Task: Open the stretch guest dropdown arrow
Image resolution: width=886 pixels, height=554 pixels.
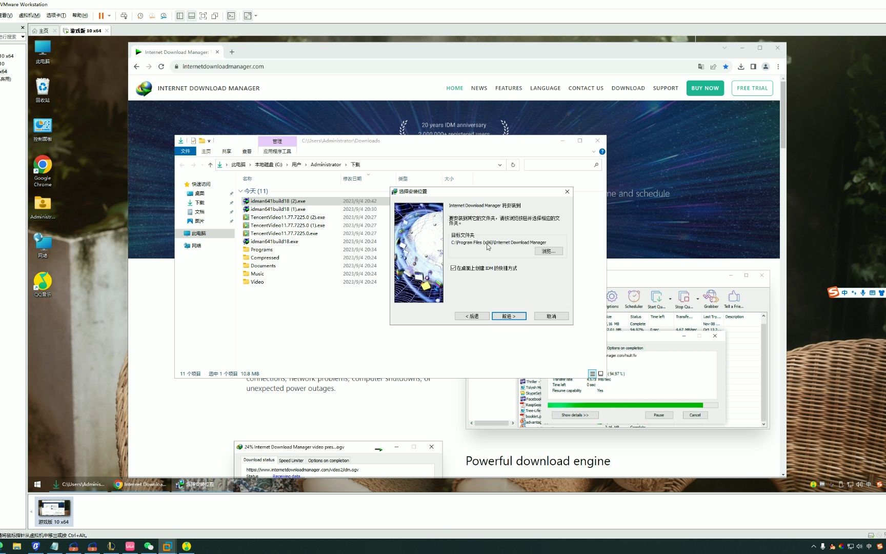Action: tap(256, 16)
